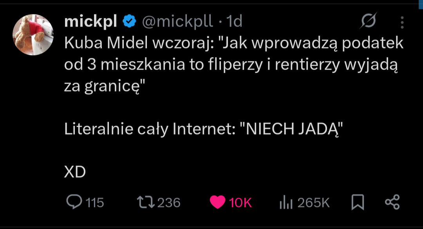Open the view analytics bar-chart icon
This screenshot has width=423, height=229.
(x=286, y=202)
